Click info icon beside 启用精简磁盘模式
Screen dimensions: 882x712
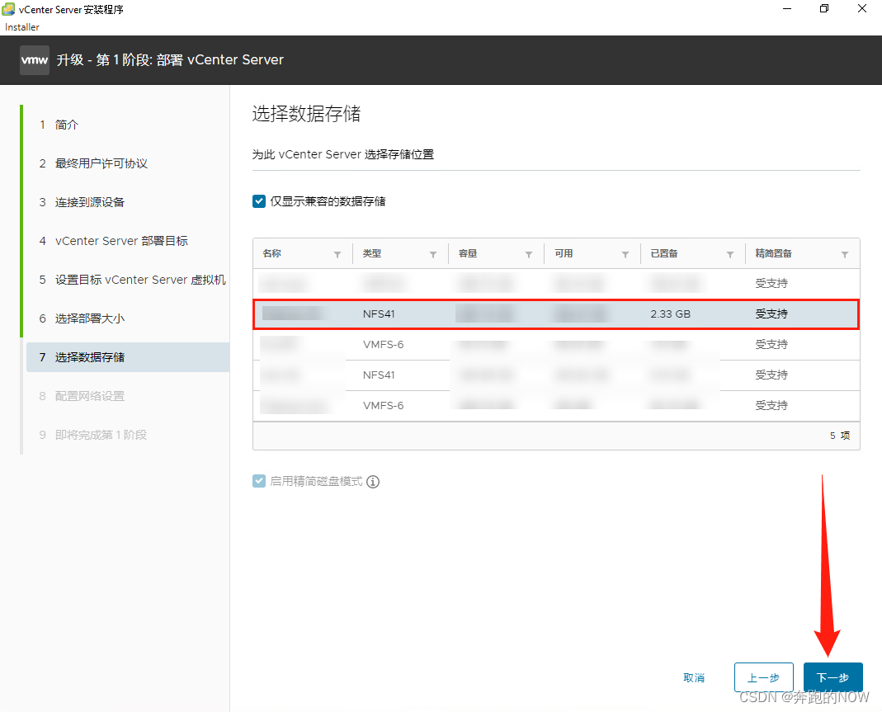[x=373, y=482]
